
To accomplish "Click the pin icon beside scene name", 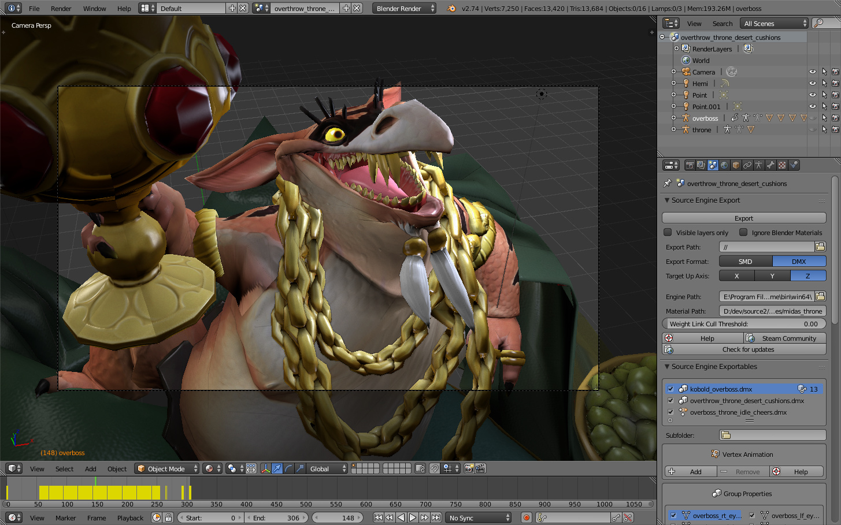I will tap(668, 183).
